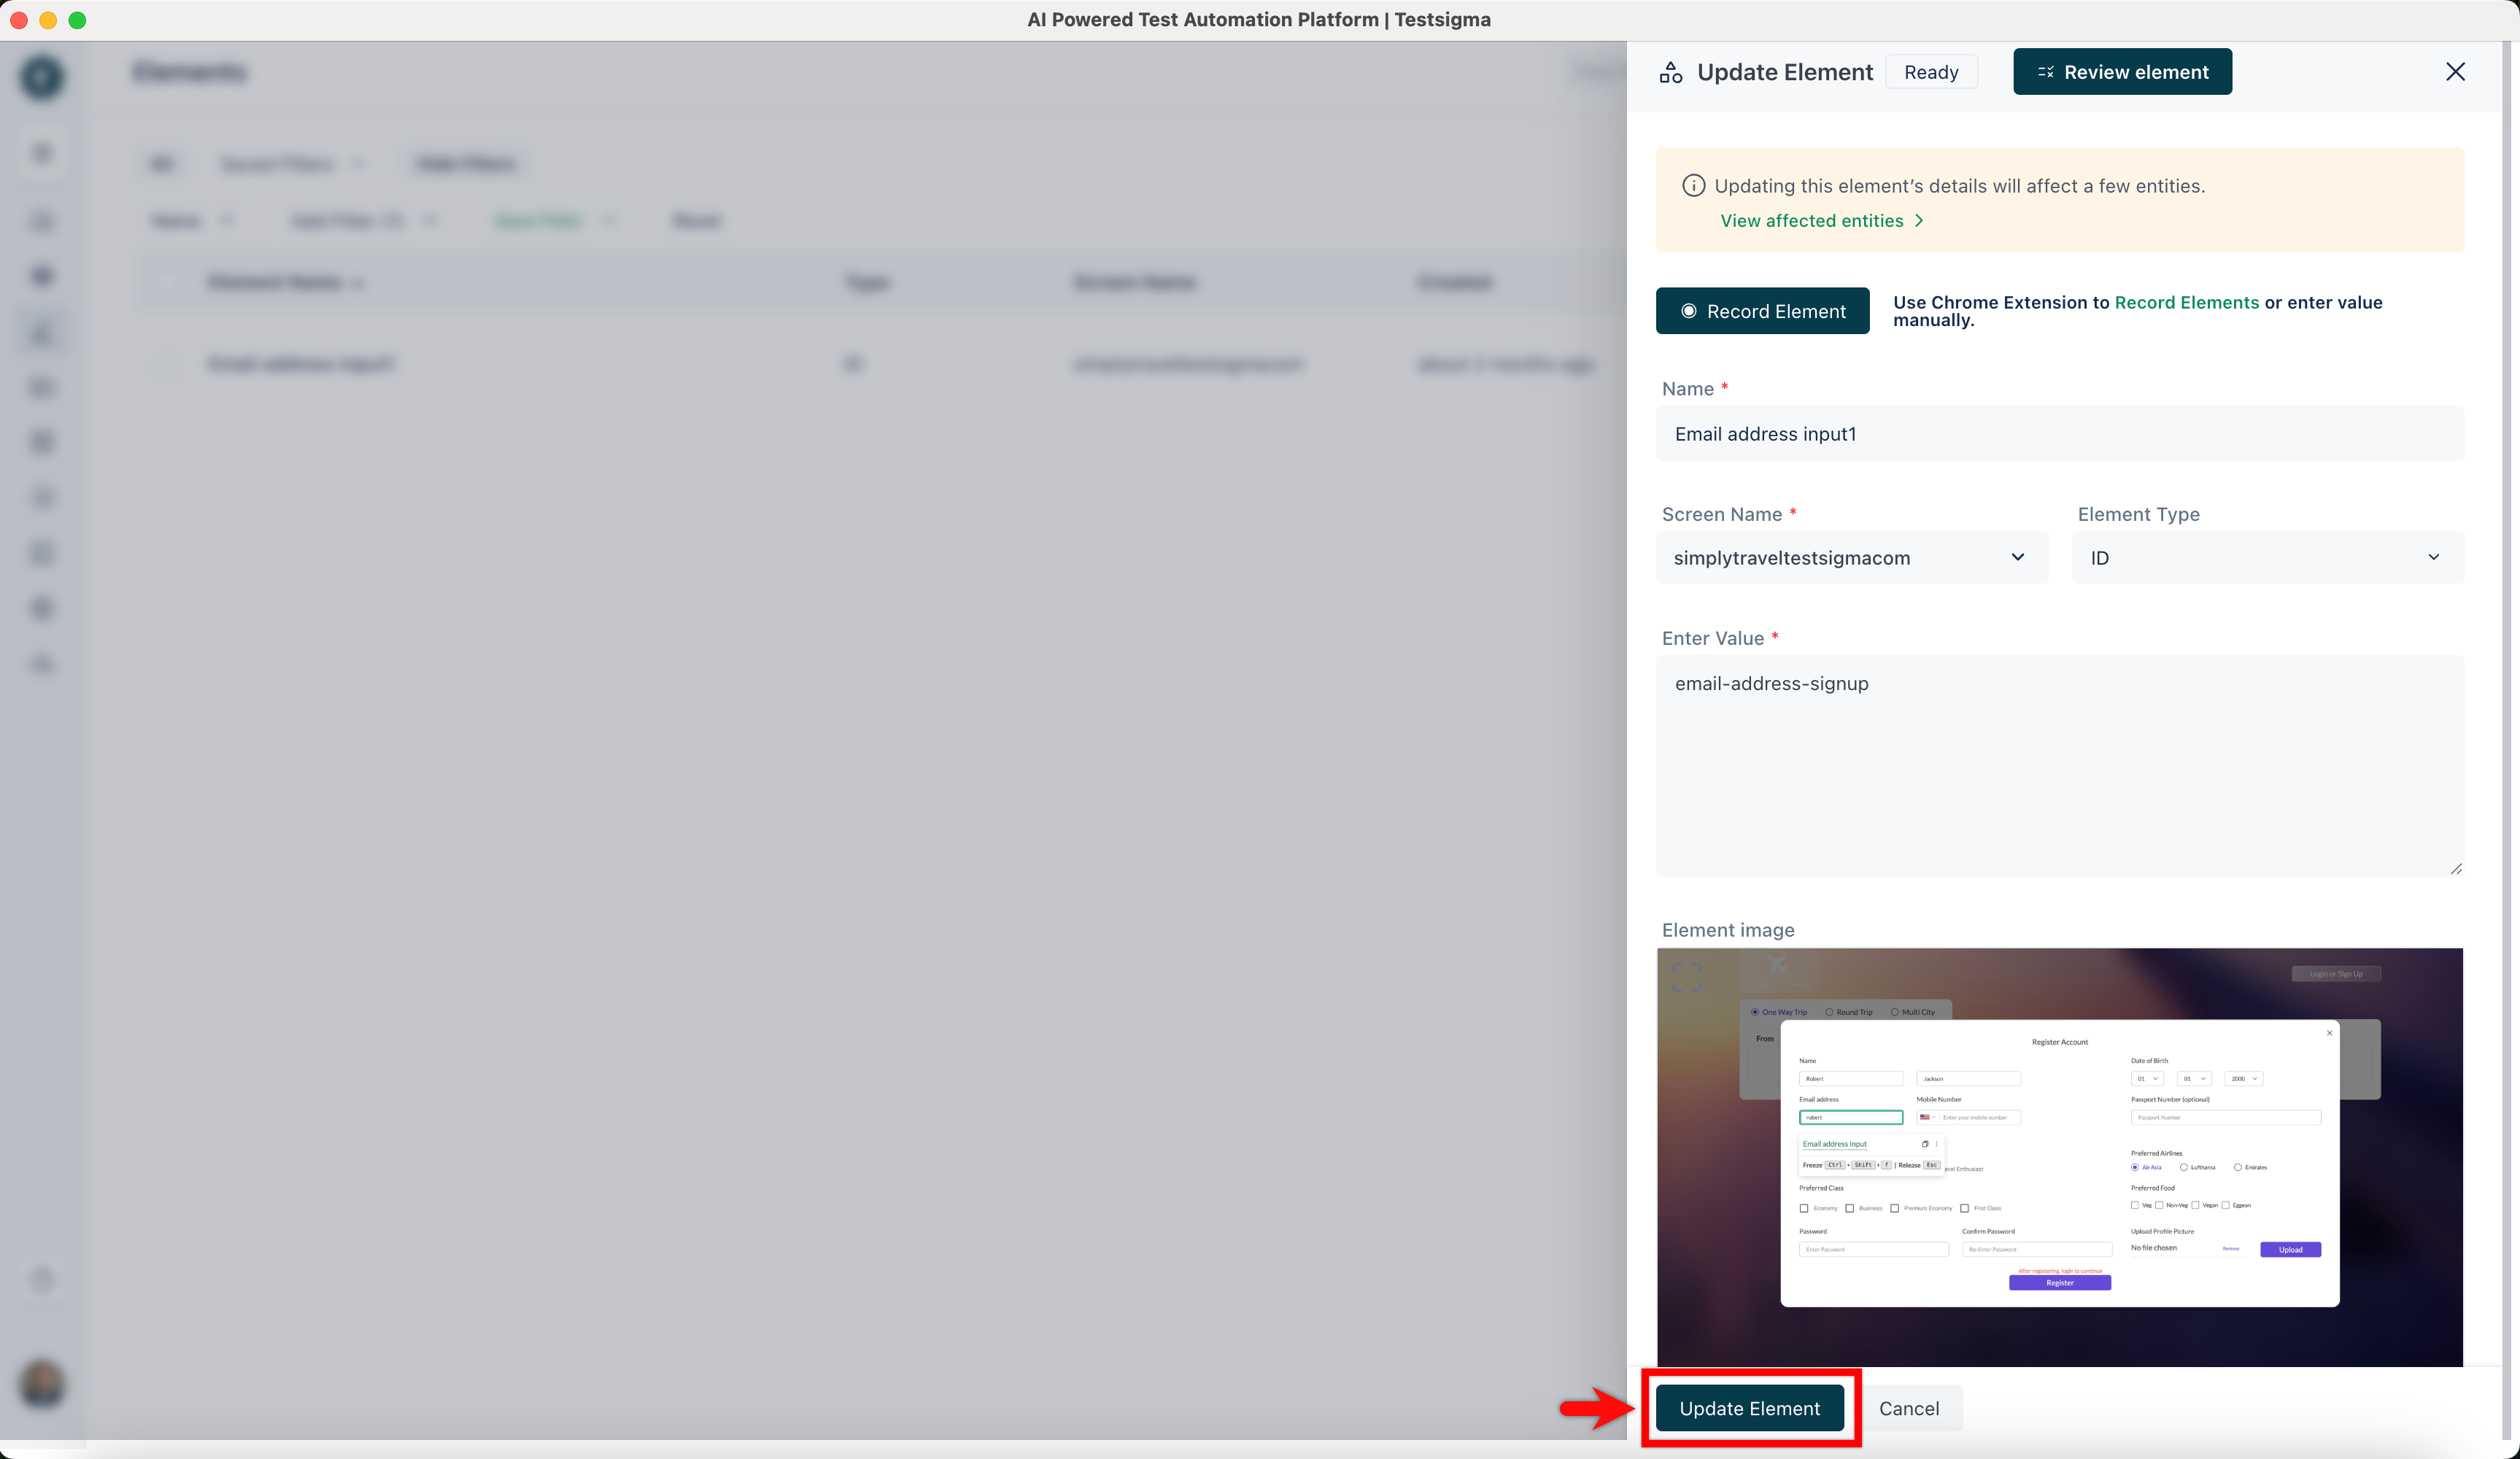The image size is (2520, 1459).
Task: Click the info icon in the warning banner
Action: [1693, 186]
